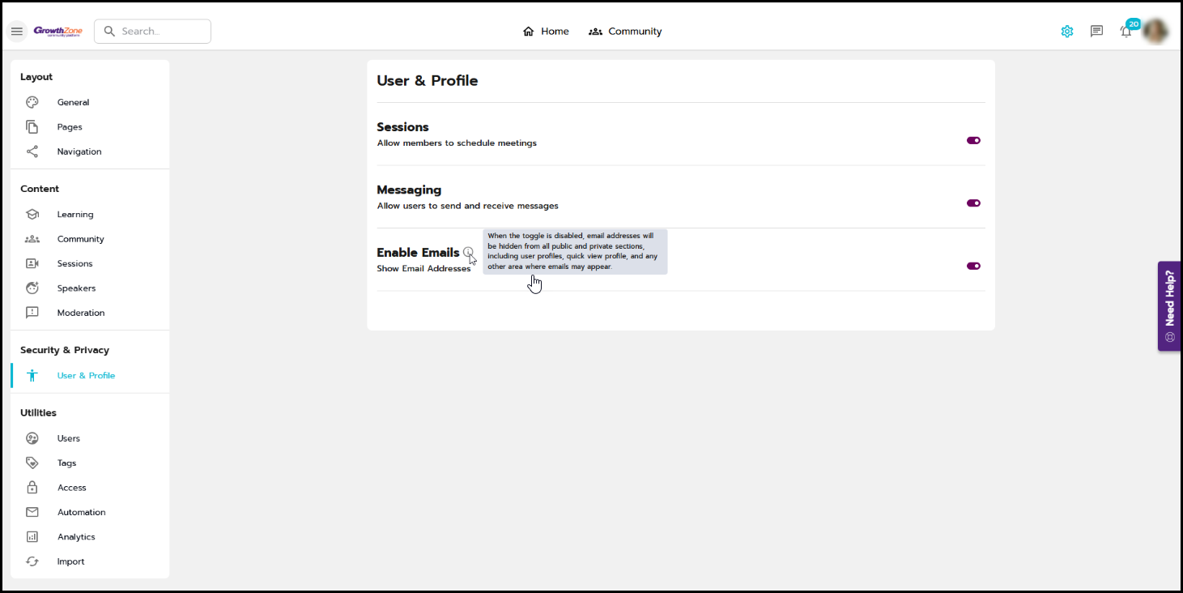
Task: Open General layout settings
Action: (73, 103)
